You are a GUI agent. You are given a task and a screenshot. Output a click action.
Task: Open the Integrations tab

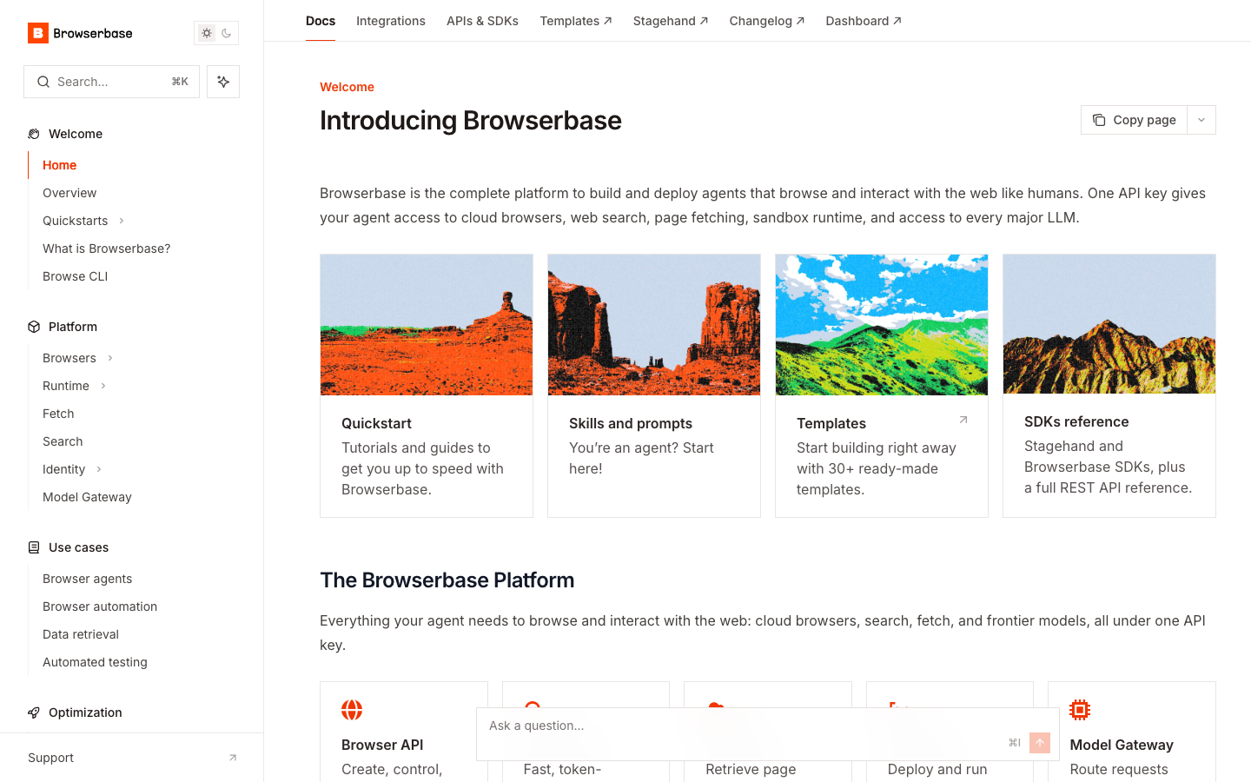pos(391,21)
